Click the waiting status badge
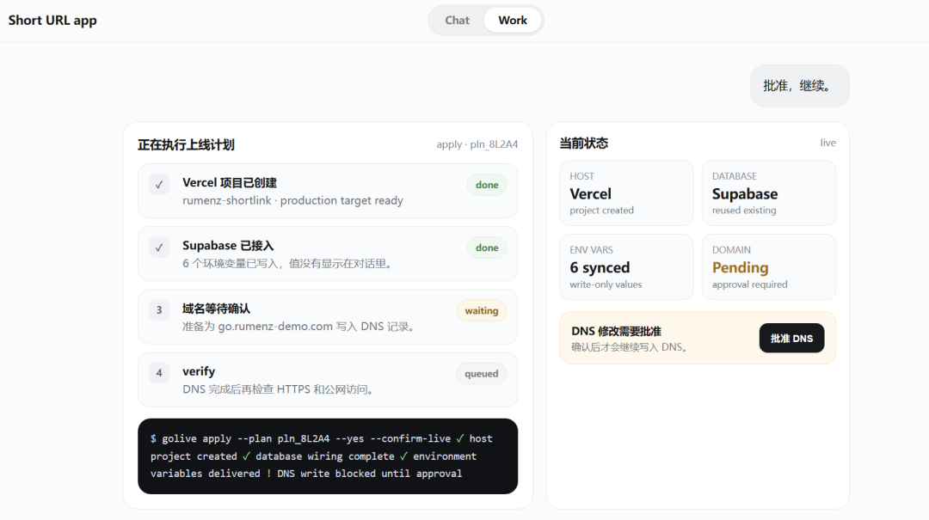 [481, 311]
